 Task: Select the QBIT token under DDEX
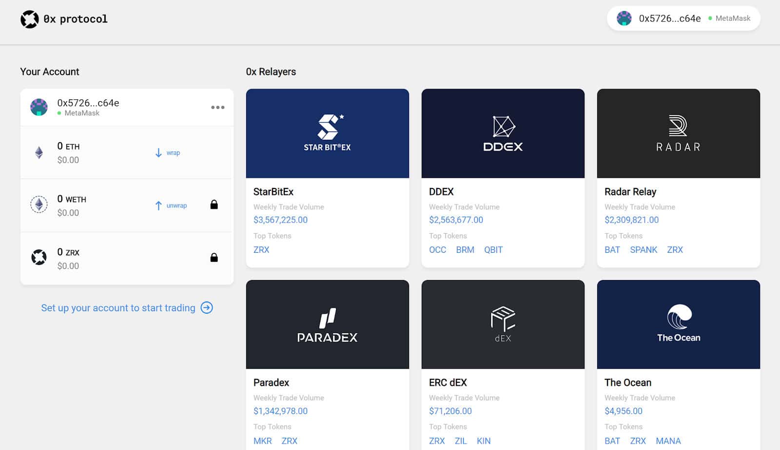pos(493,250)
